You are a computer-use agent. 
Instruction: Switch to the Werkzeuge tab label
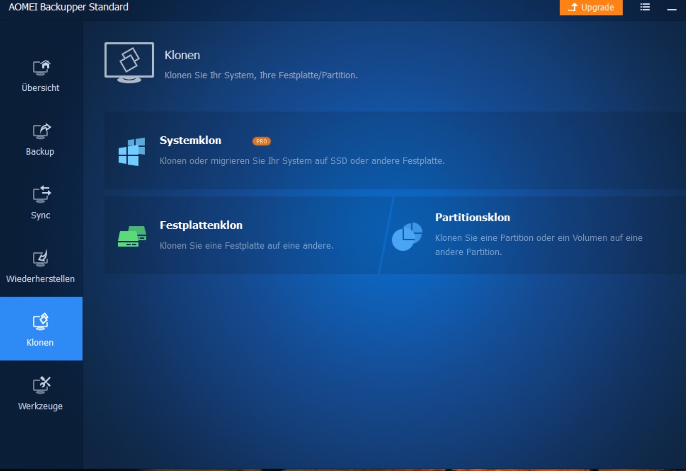pyautogui.click(x=40, y=406)
